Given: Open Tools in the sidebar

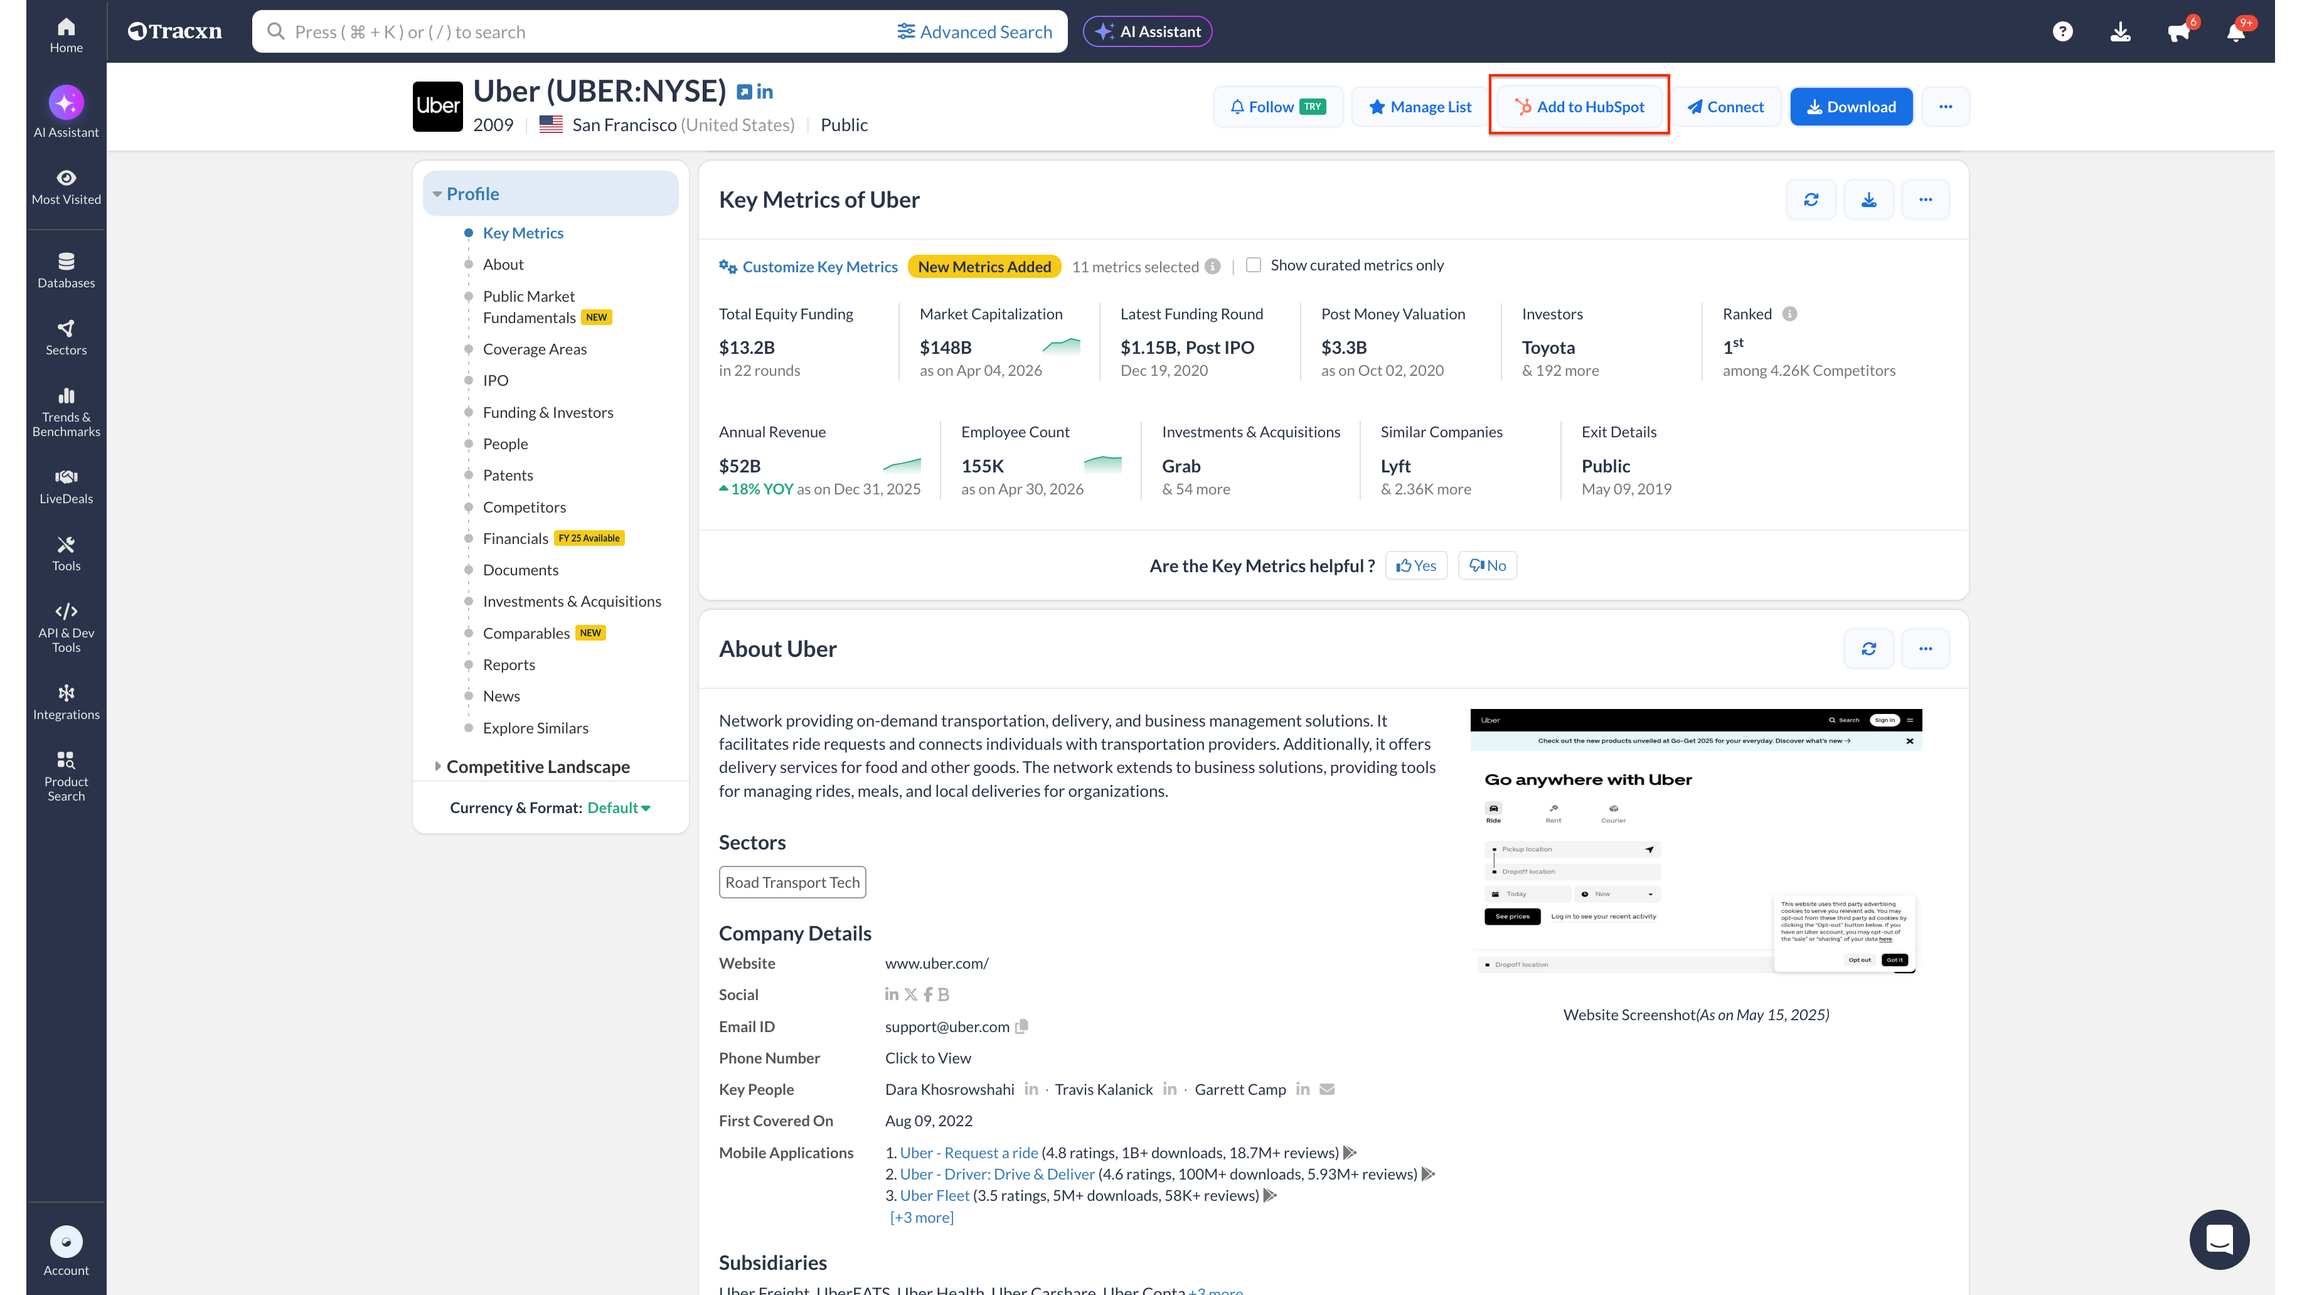Looking at the screenshot, I should 66,553.
